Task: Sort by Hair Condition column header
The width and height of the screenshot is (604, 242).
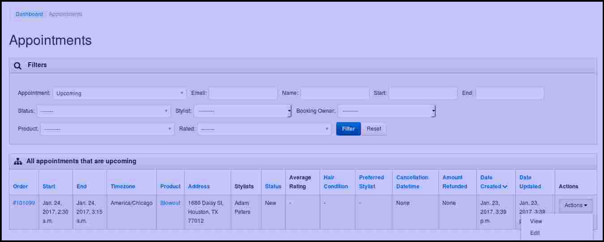Action: point(336,182)
